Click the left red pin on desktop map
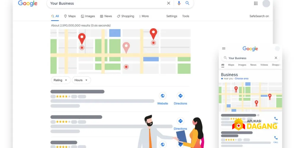 click(82, 39)
